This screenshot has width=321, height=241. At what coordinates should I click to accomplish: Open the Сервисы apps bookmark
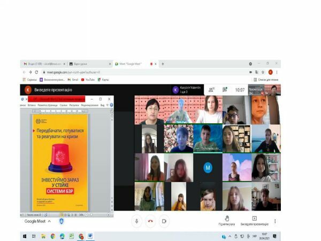click(29, 80)
